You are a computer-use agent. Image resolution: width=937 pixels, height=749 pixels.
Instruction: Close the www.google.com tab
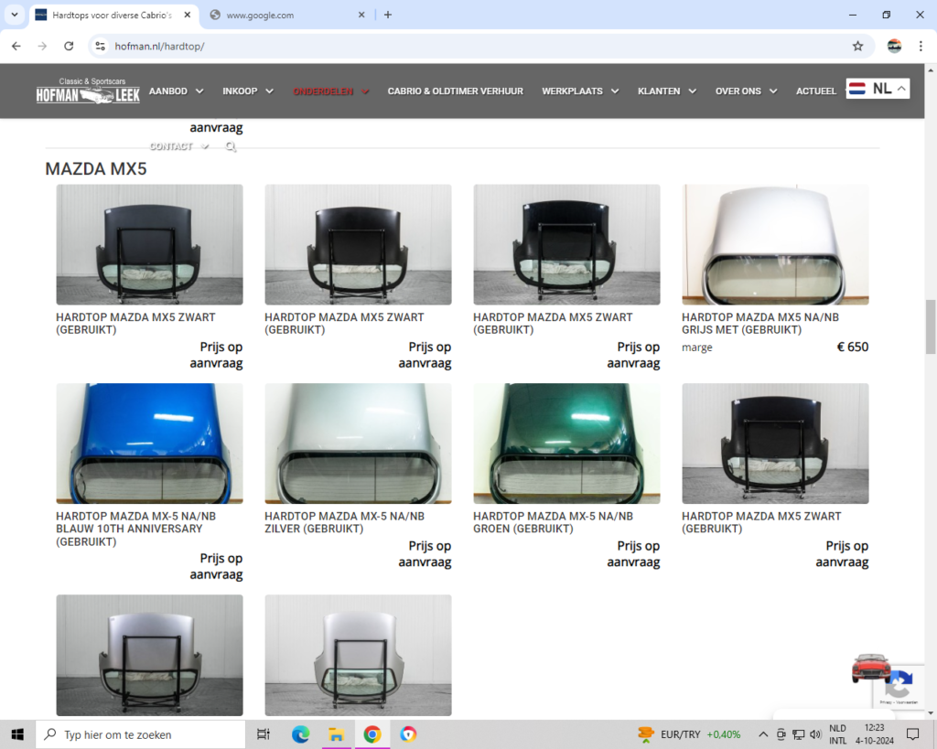361,15
